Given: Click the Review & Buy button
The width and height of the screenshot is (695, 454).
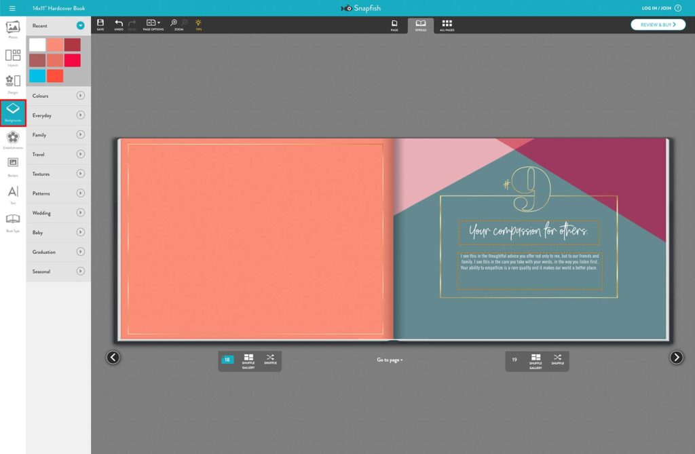Looking at the screenshot, I should point(657,23).
